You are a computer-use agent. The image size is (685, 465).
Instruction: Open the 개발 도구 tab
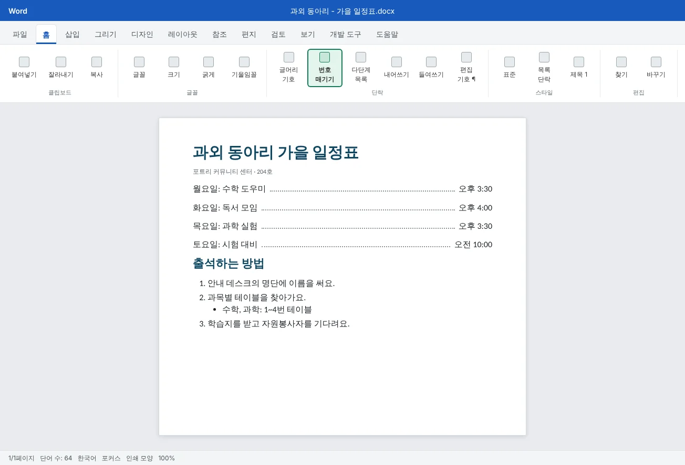click(346, 35)
